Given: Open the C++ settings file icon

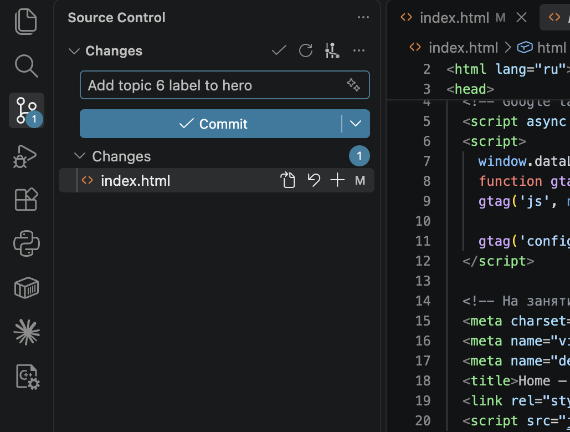Looking at the screenshot, I should [x=28, y=377].
